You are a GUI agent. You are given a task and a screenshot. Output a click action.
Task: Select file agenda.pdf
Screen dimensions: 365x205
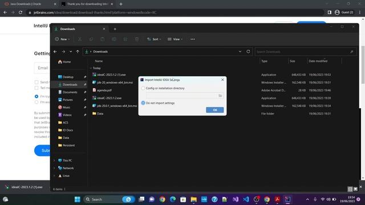tap(102, 90)
